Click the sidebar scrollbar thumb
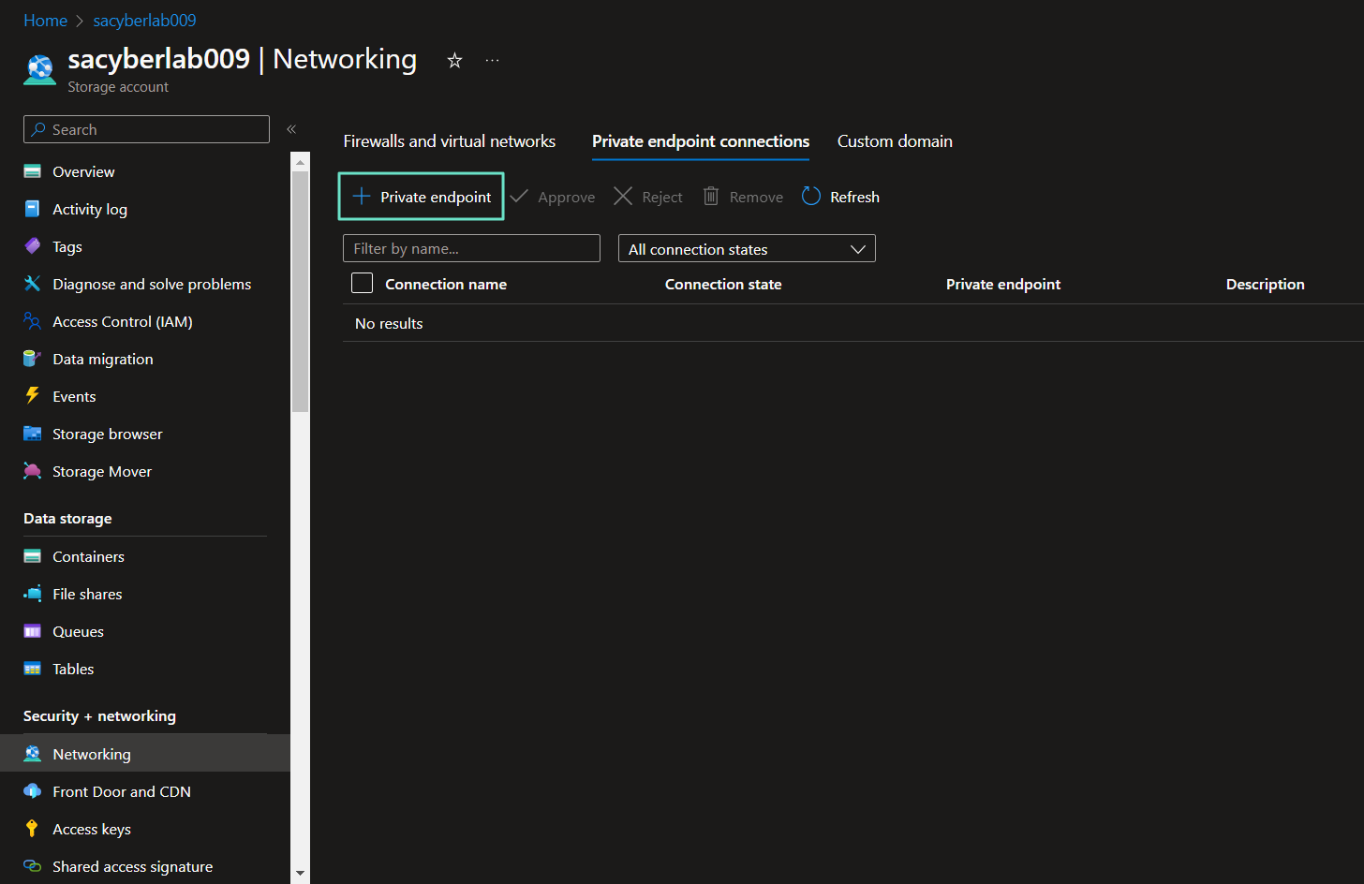The height and width of the screenshot is (884, 1364). pos(300,292)
